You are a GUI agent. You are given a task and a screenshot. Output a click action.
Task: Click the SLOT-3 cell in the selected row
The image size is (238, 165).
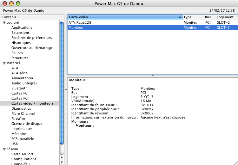click(x=223, y=27)
